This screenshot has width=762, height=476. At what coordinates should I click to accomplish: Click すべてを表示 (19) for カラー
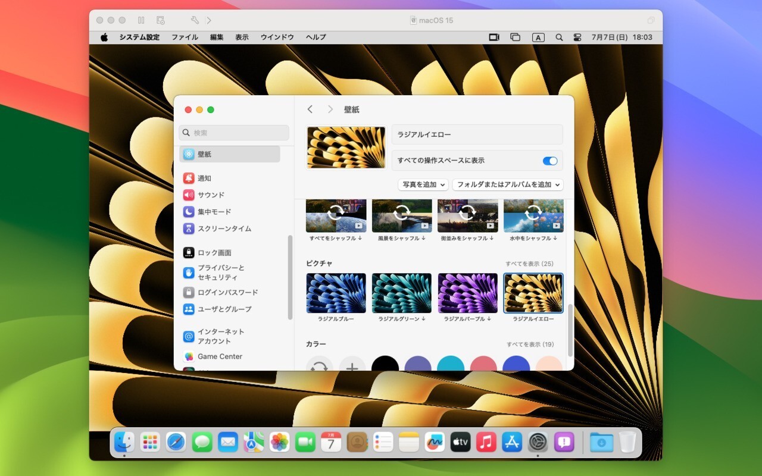point(530,345)
